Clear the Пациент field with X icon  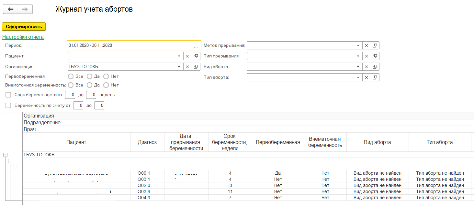coord(187,56)
